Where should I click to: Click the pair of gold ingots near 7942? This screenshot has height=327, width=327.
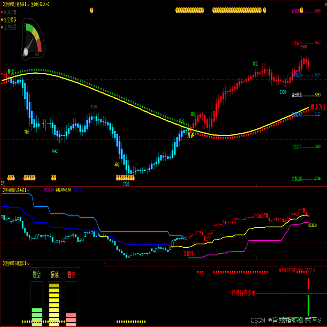[x=54, y=178]
